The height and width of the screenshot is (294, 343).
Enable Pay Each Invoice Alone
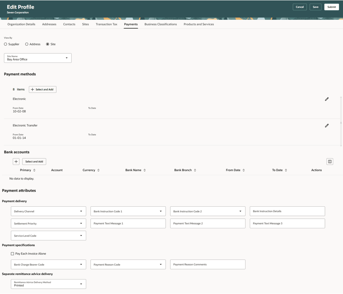click(x=12, y=253)
